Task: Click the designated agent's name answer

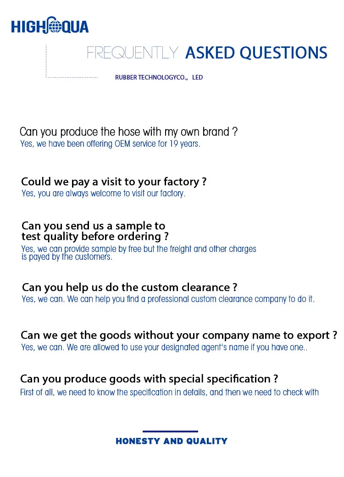Action: 164,347
